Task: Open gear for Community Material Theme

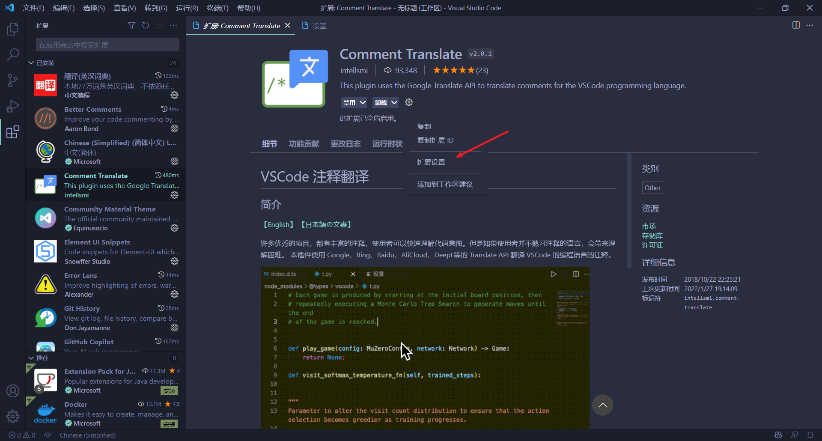Action: [174, 228]
